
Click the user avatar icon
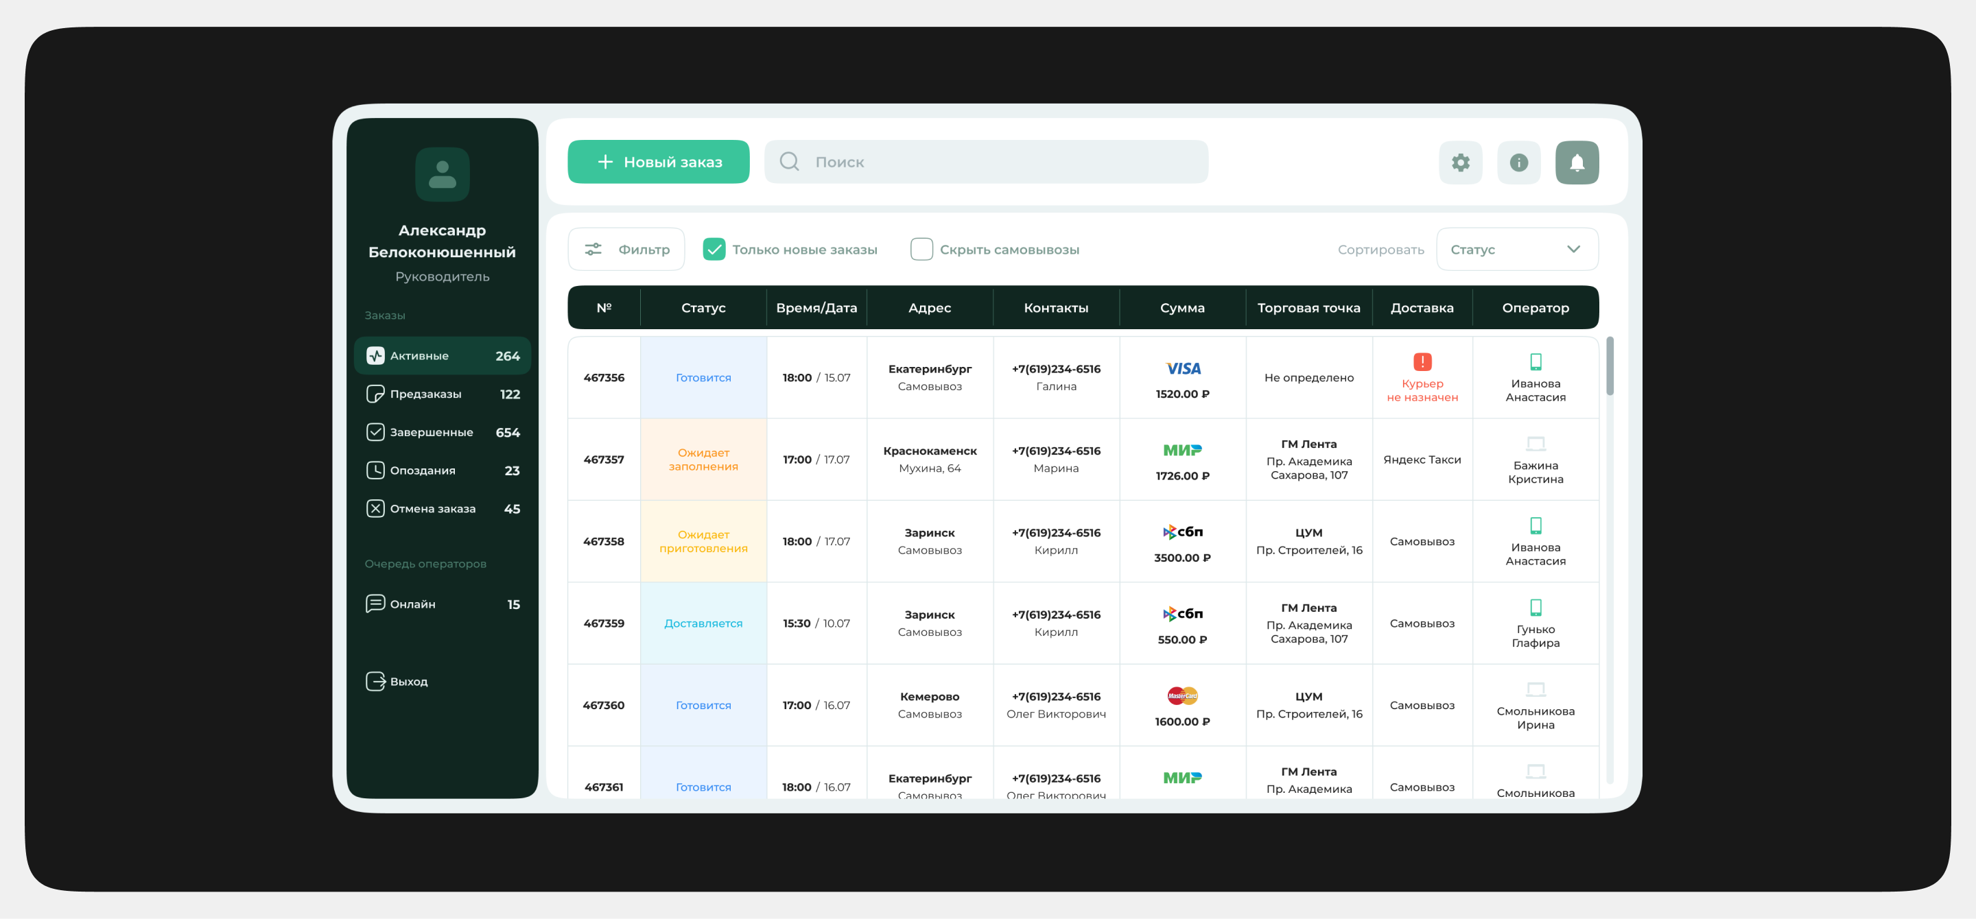pos(442,174)
